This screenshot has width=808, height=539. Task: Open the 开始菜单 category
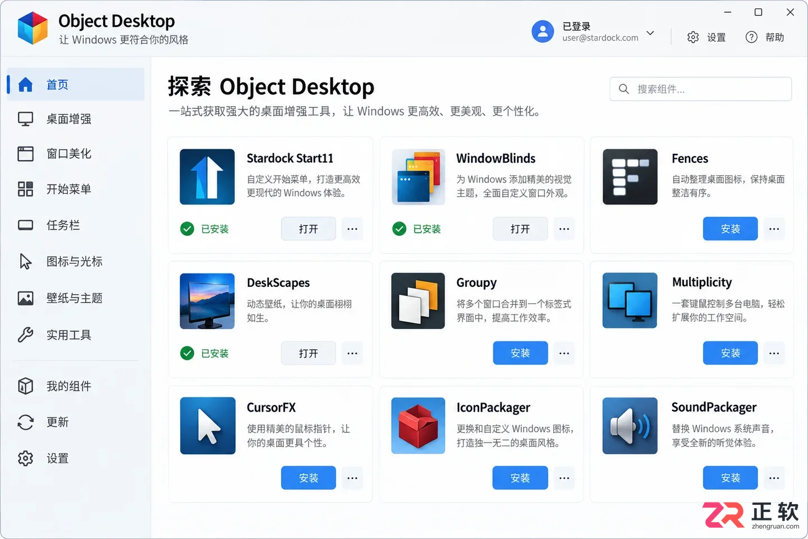tap(75, 189)
